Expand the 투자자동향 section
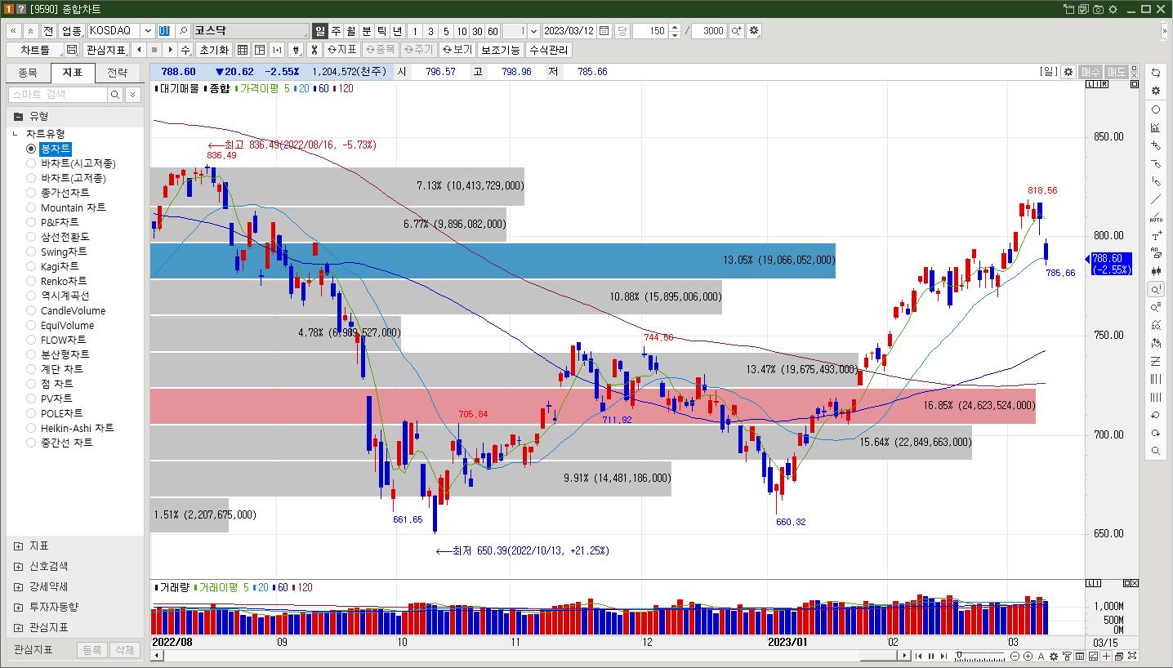This screenshot has width=1173, height=668. click(x=19, y=607)
